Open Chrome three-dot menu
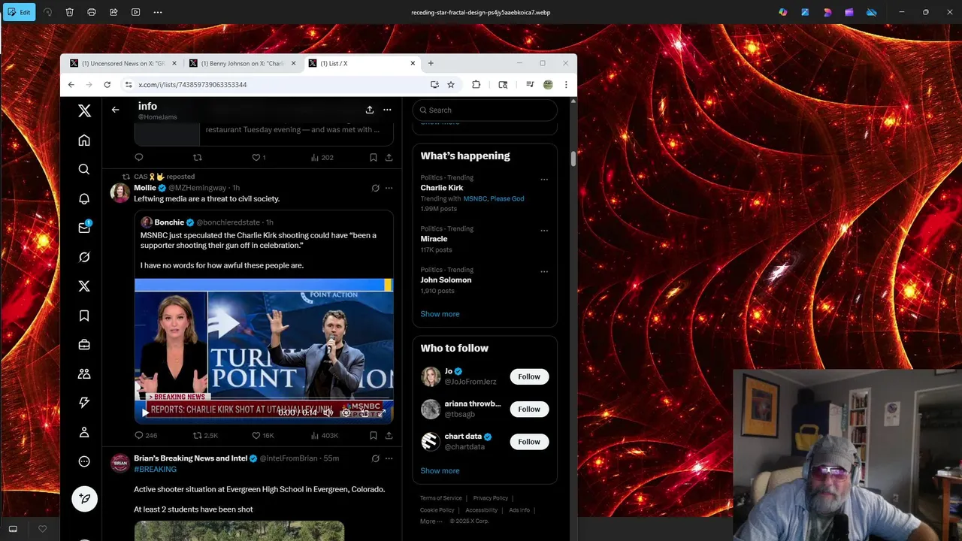The height and width of the screenshot is (541, 962). tap(566, 85)
